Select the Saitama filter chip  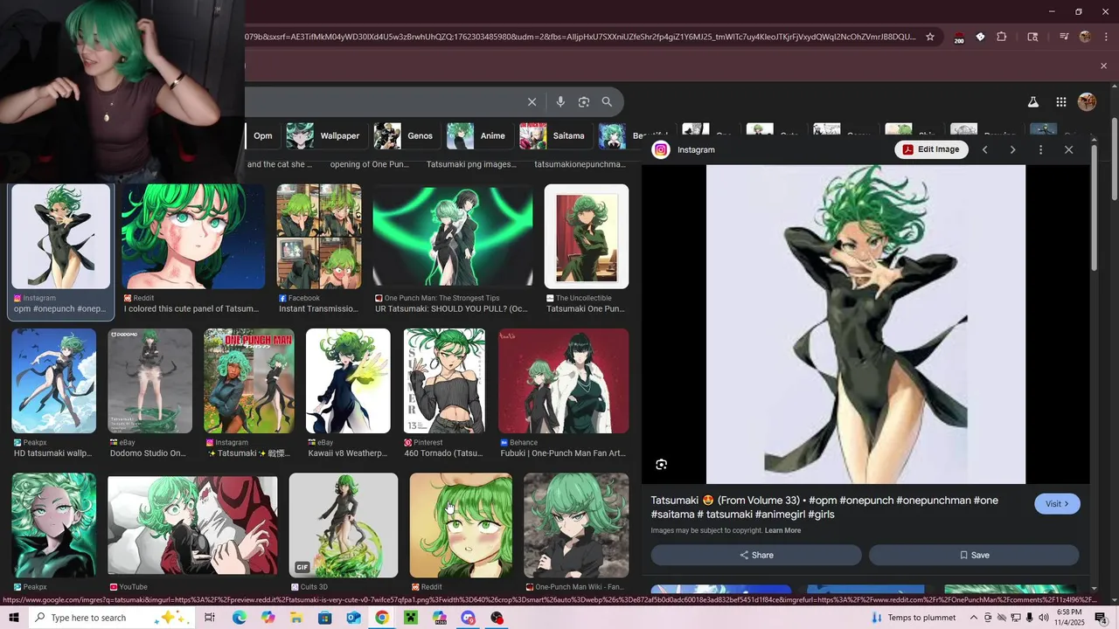coord(554,135)
